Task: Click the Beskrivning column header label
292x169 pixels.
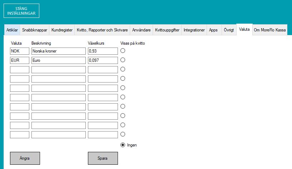Action: [x=41, y=43]
